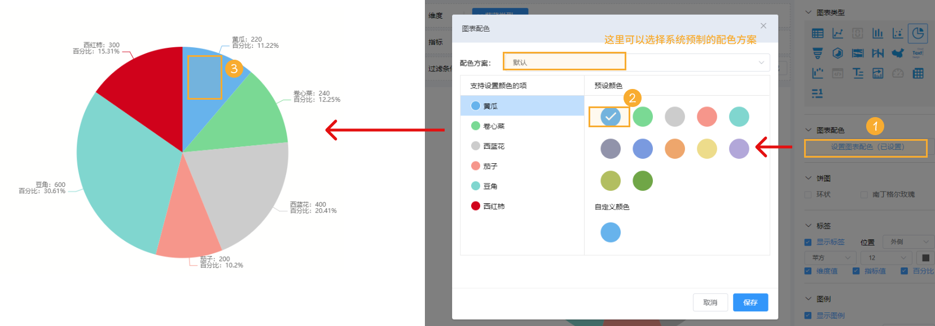Screen dimensions: 935x326
Task: Pick the salmon pink preset color
Action: [707, 117]
